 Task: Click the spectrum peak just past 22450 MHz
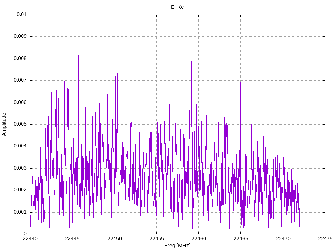tap(117, 38)
